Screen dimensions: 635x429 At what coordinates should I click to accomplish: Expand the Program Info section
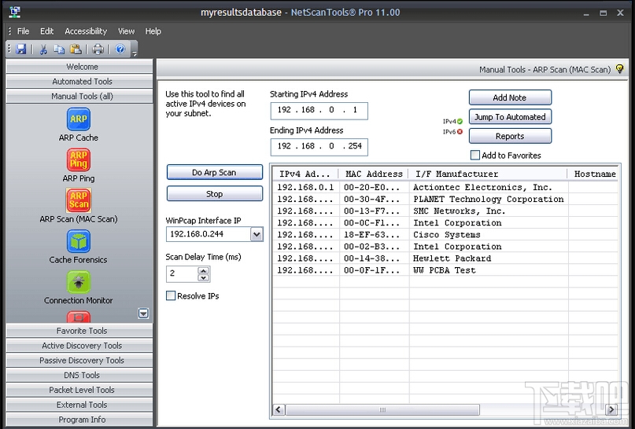click(79, 420)
